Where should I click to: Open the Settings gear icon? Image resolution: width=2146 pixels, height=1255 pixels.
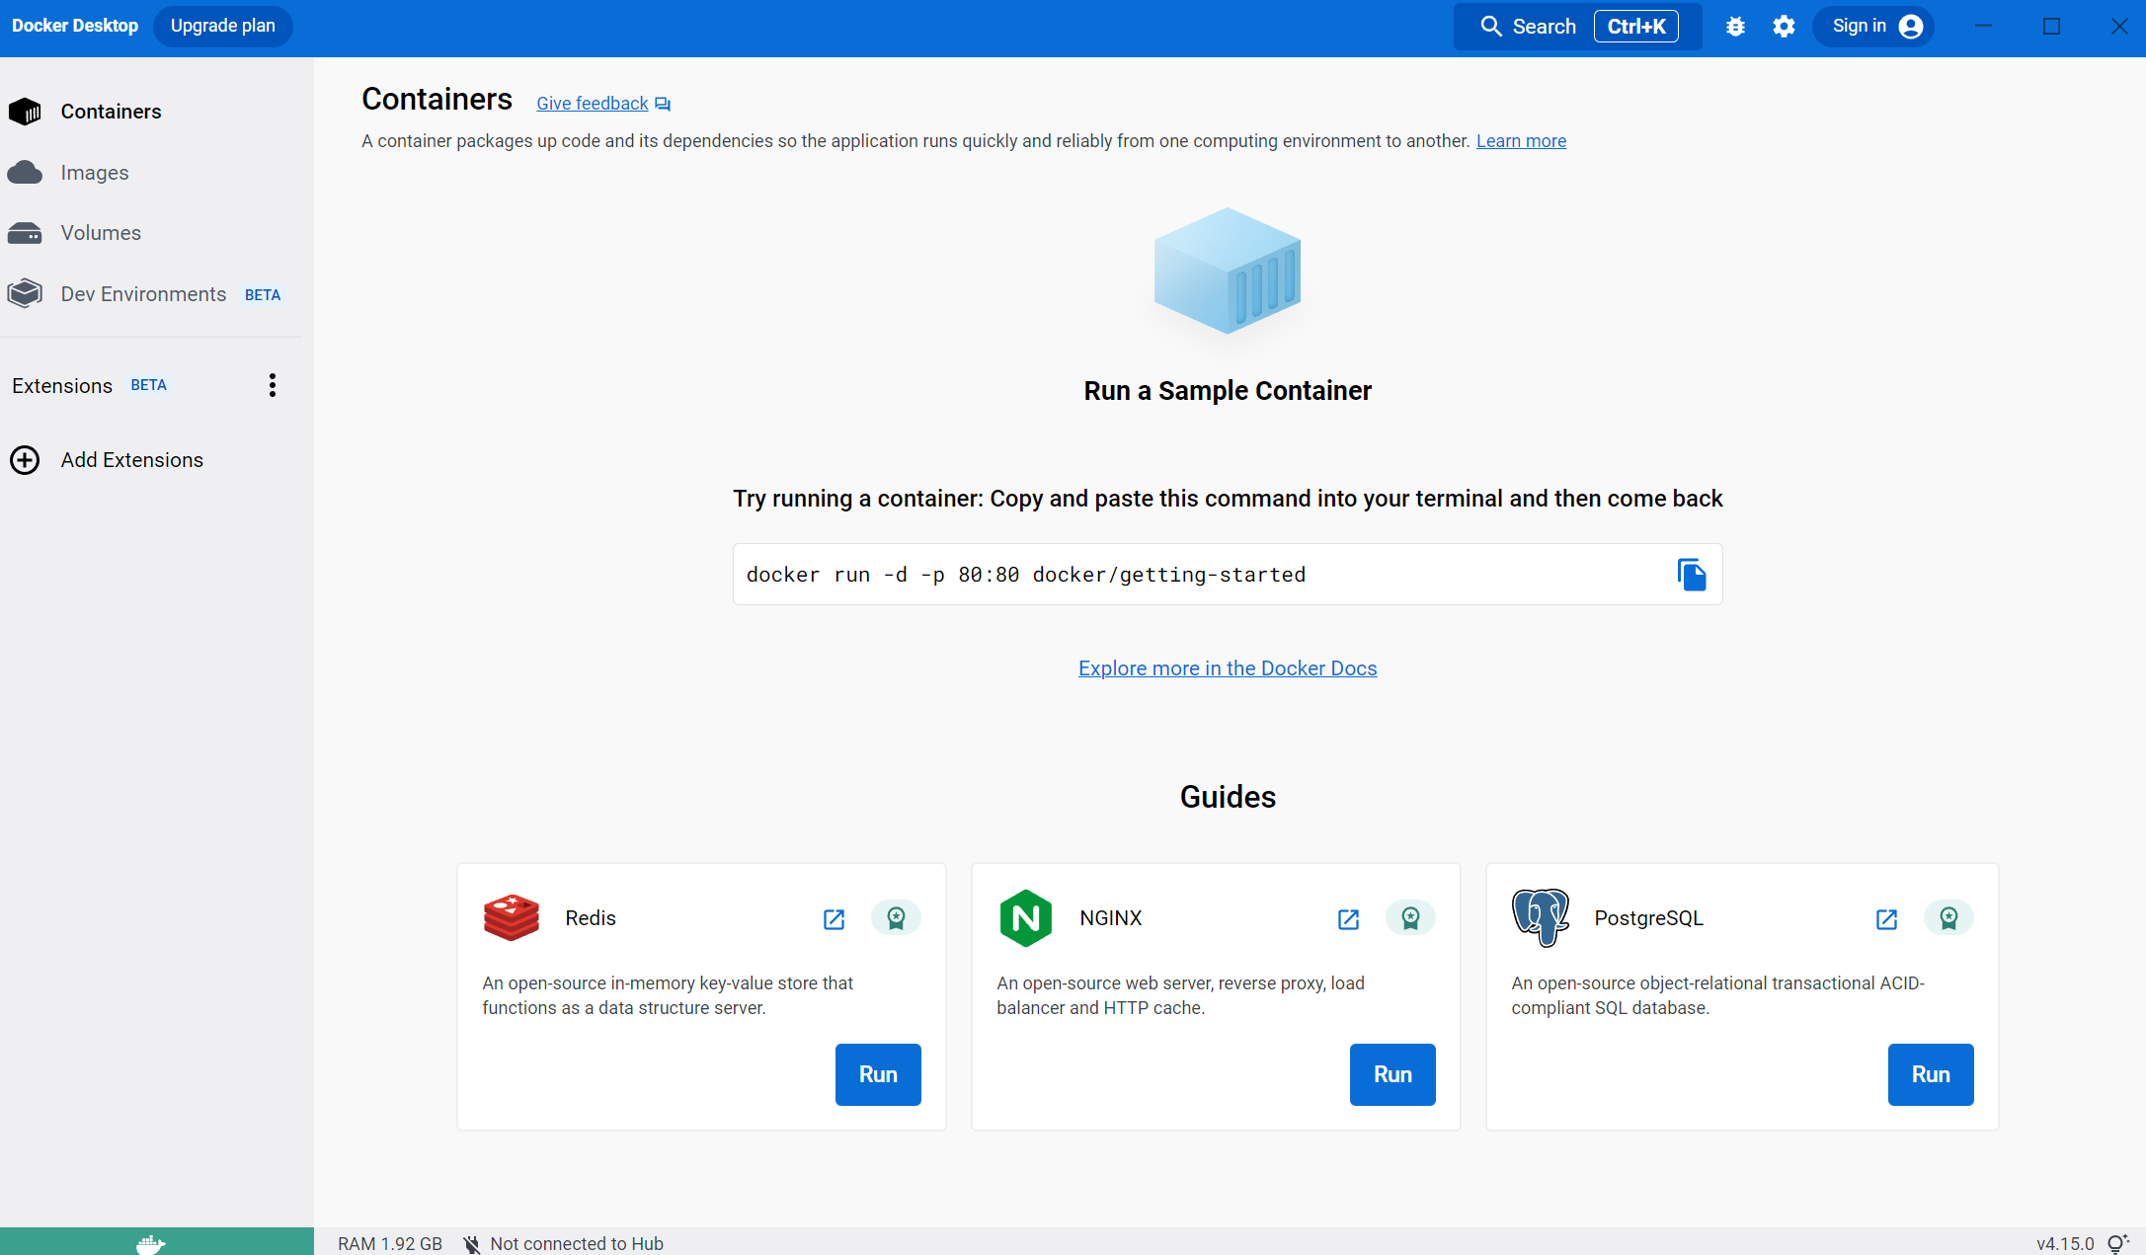tap(1784, 27)
